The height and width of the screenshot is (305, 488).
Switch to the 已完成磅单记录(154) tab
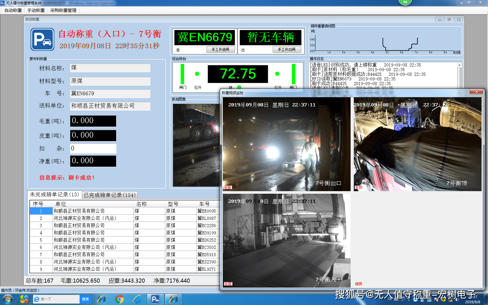(110, 195)
